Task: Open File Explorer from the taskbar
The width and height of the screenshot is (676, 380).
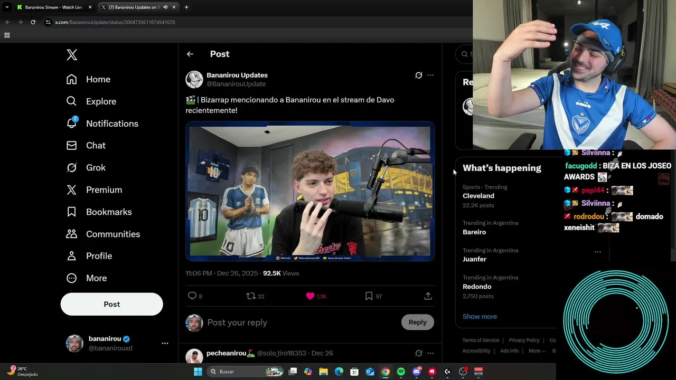Action: pyautogui.click(x=323, y=372)
